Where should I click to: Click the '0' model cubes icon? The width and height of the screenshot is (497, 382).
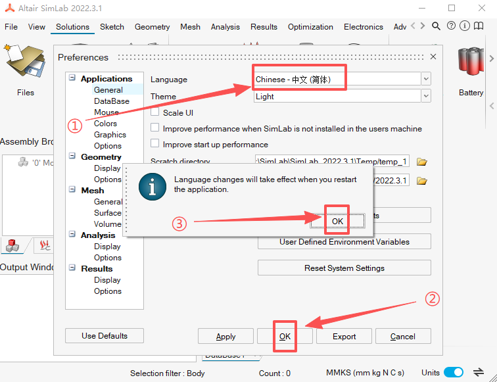click(23, 162)
